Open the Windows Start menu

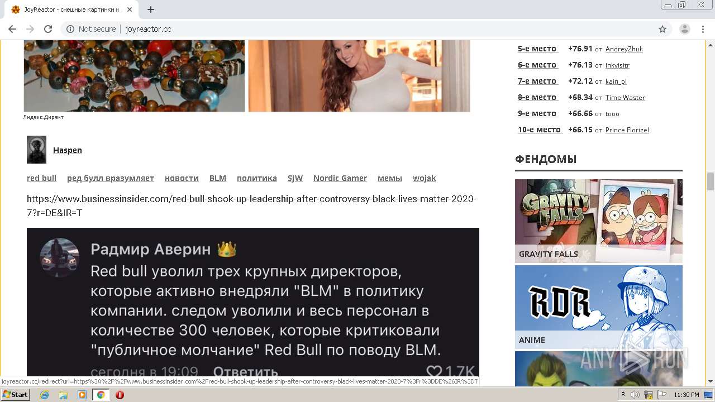16,394
